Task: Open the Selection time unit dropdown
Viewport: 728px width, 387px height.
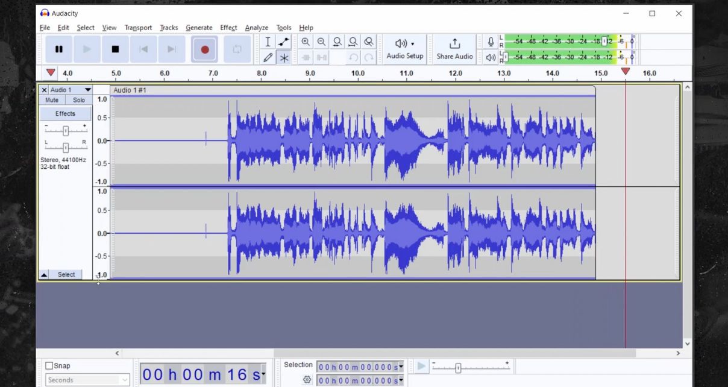Action: tap(400, 365)
